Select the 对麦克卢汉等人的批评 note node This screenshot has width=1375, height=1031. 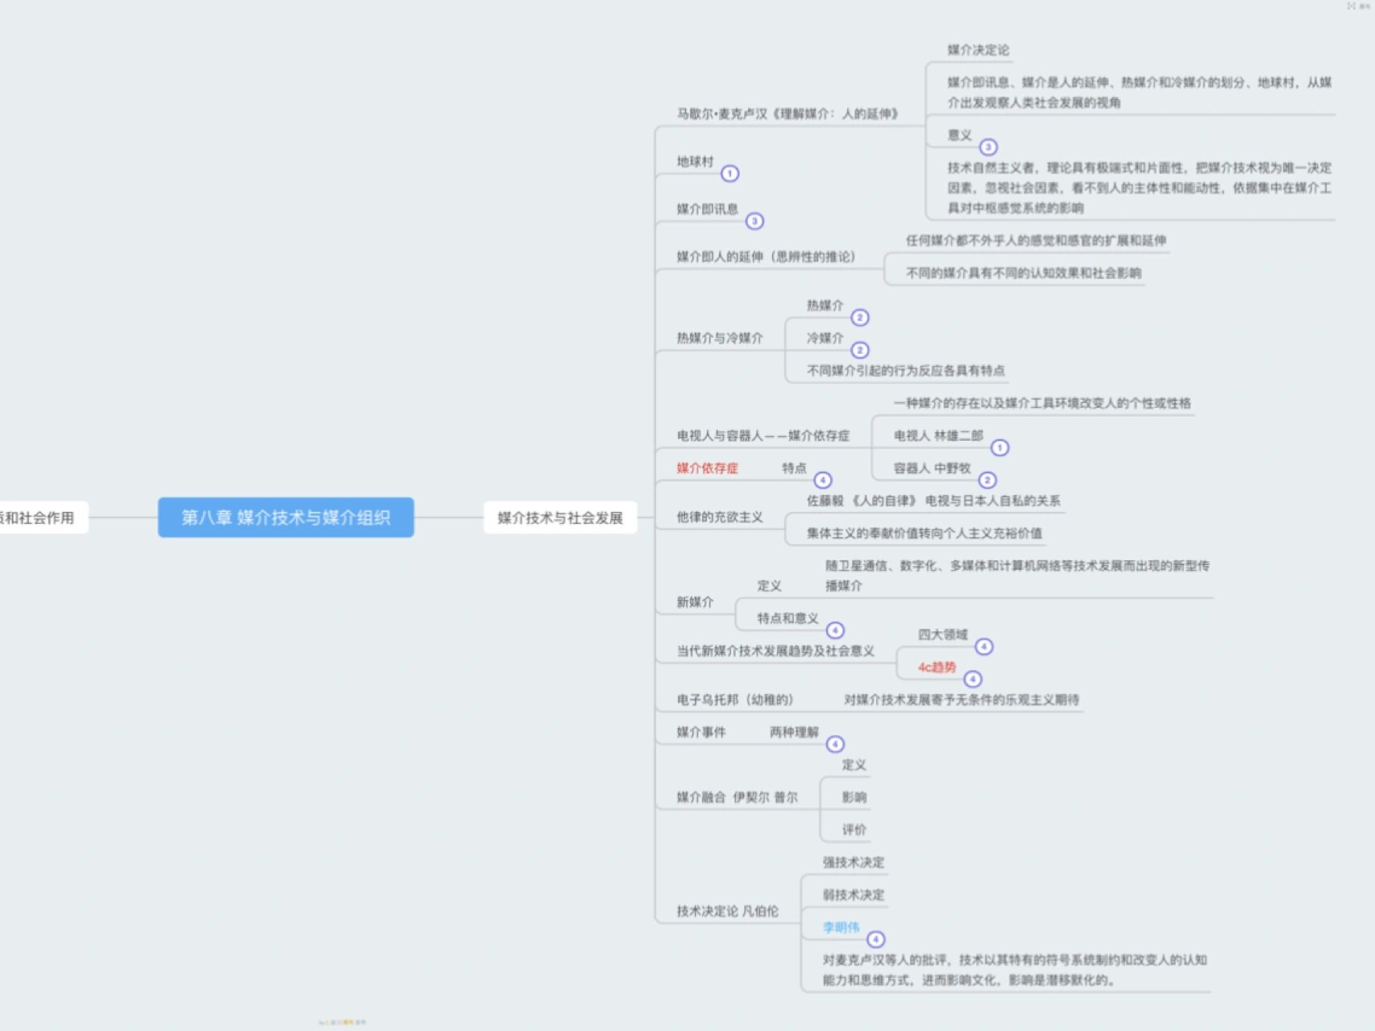point(1014,970)
